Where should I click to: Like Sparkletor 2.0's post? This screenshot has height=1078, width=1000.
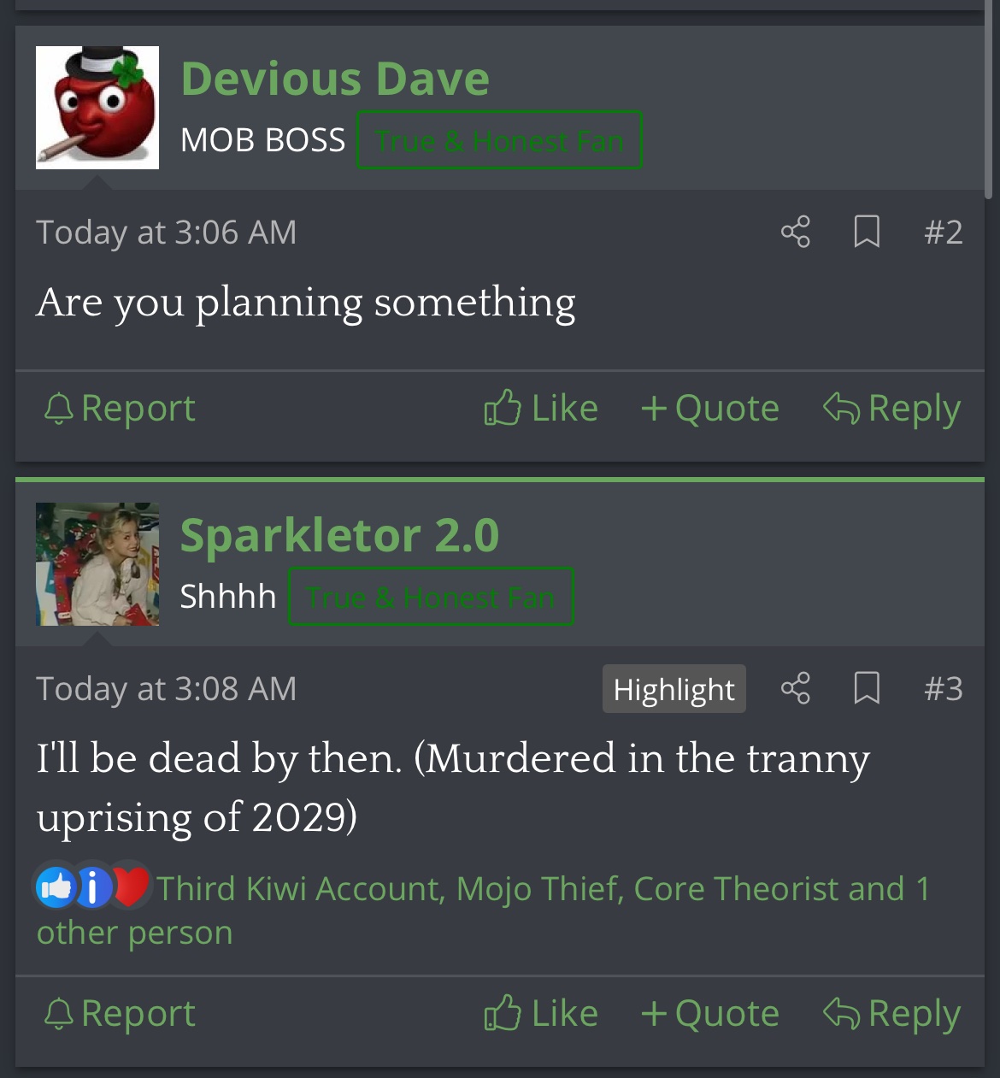click(x=540, y=1013)
